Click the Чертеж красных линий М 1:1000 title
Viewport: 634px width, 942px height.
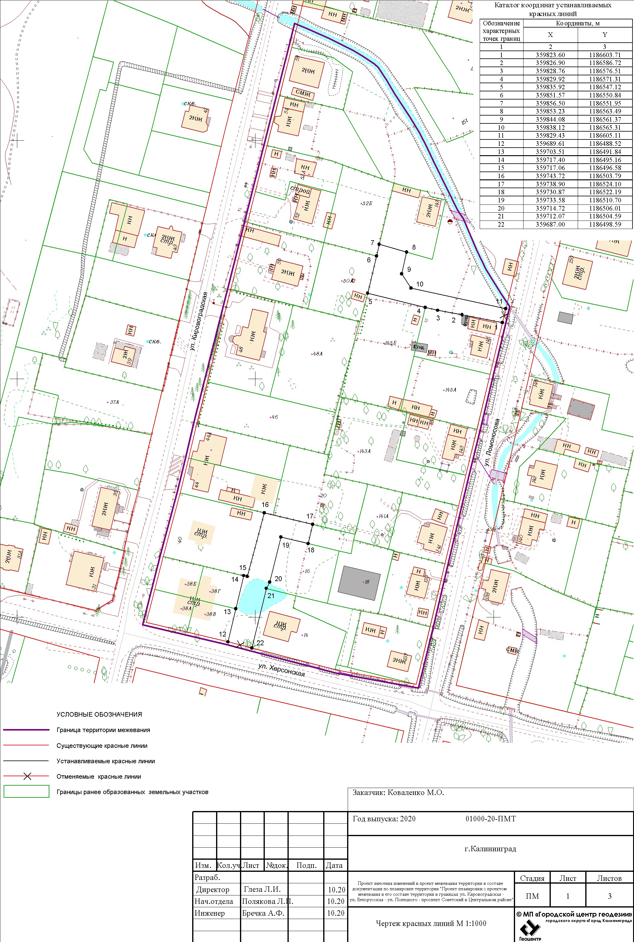pos(431,923)
